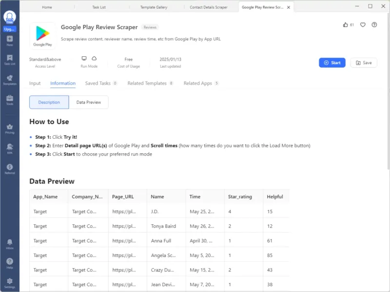Click the Company_N... column header
Viewport: 390px width, 292px height.
[88, 197]
